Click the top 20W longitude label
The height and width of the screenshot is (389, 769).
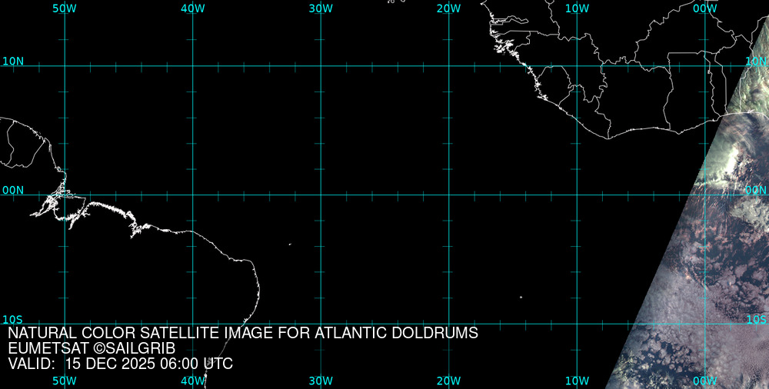[x=448, y=8]
